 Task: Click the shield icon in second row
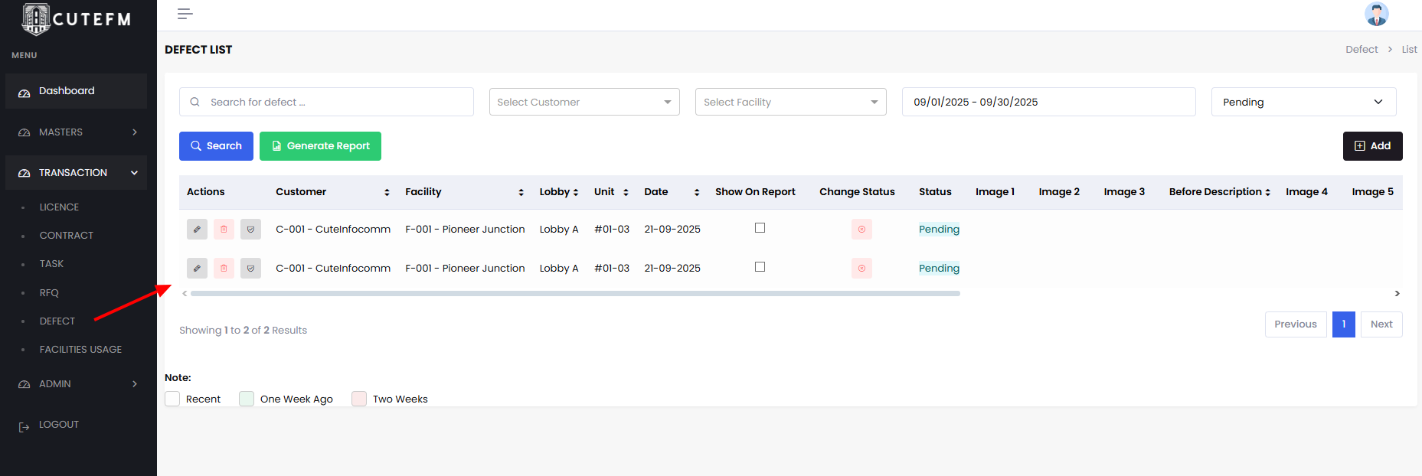tap(250, 269)
